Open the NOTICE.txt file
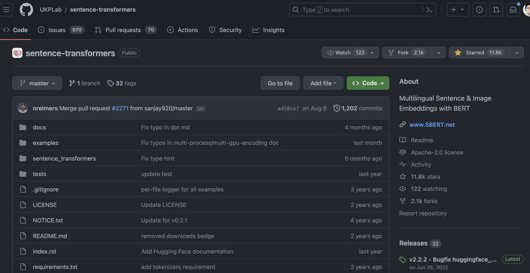The image size is (530, 273). pos(48,221)
